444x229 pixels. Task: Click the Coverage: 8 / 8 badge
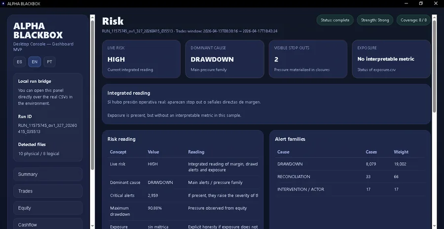pyautogui.click(x=413, y=20)
